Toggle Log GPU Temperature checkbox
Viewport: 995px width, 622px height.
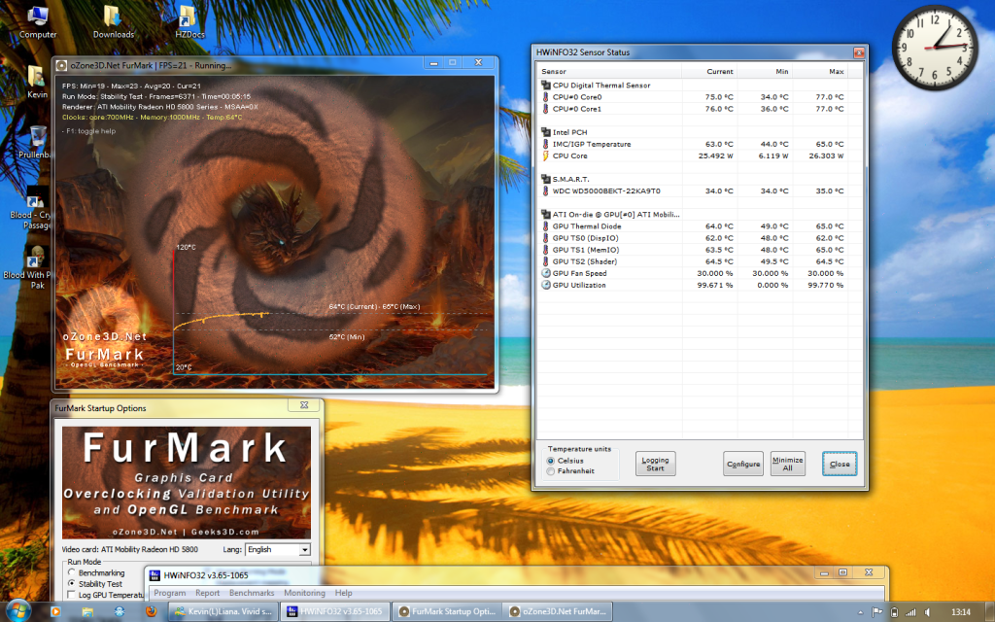click(x=71, y=595)
